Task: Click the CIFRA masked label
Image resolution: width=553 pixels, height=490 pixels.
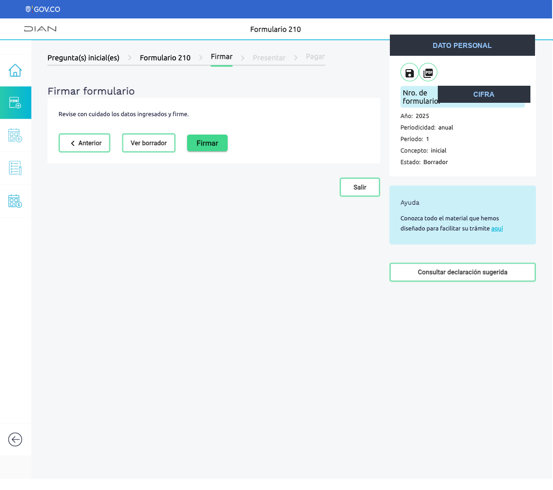Action: [484, 94]
